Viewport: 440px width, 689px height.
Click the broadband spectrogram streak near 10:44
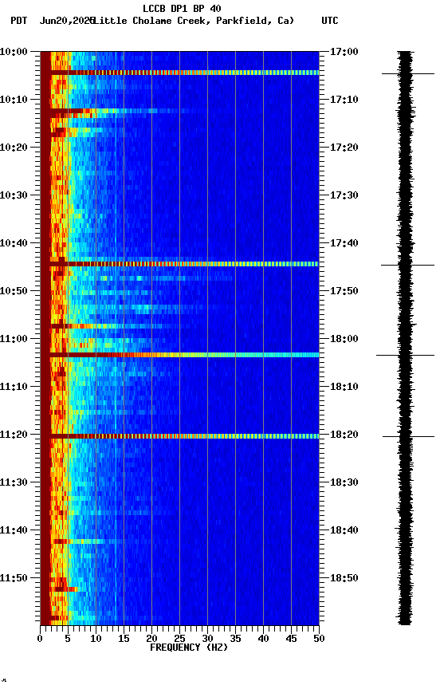(x=179, y=264)
